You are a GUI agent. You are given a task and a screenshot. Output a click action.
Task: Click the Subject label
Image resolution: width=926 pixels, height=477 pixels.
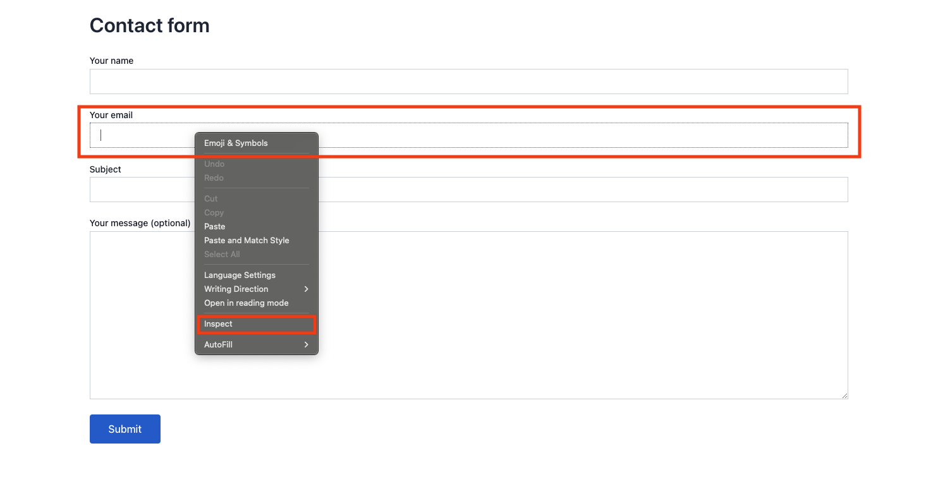pos(106,169)
